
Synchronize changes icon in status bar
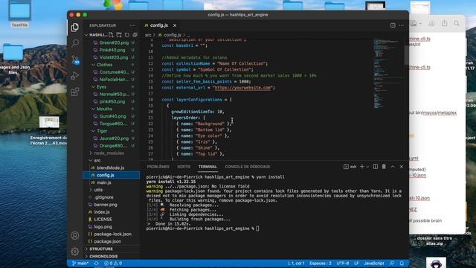click(96, 263)
